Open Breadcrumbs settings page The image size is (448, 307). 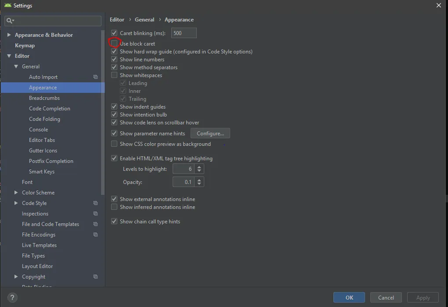pyautogui.click(x=44, y=98)
